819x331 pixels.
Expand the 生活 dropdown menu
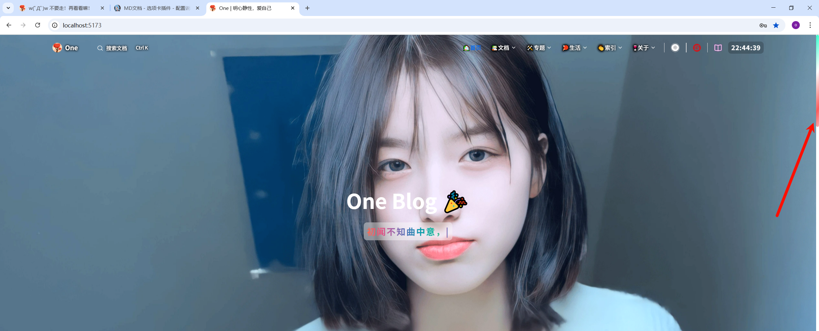click(575, 48)
